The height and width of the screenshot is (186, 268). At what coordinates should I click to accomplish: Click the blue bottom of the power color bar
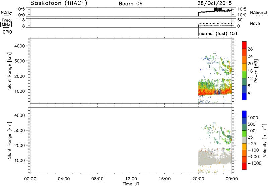[244, 96]
